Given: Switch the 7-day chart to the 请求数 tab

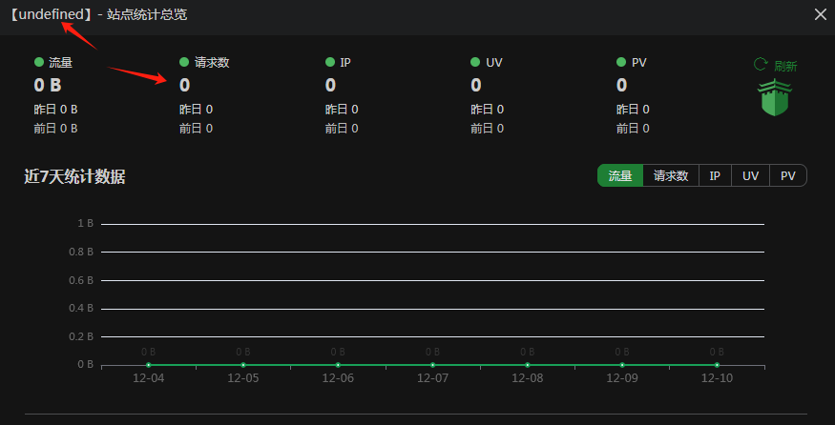Looking at the screenshot, I should point(671,175).
